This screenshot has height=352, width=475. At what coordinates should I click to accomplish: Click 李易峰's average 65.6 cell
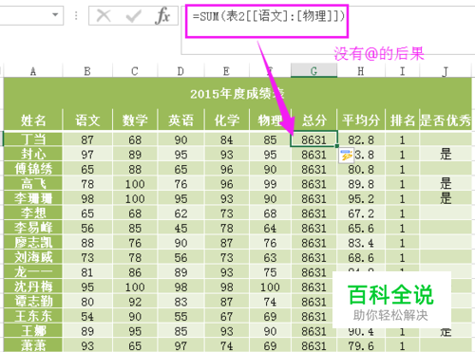point(361,228)
